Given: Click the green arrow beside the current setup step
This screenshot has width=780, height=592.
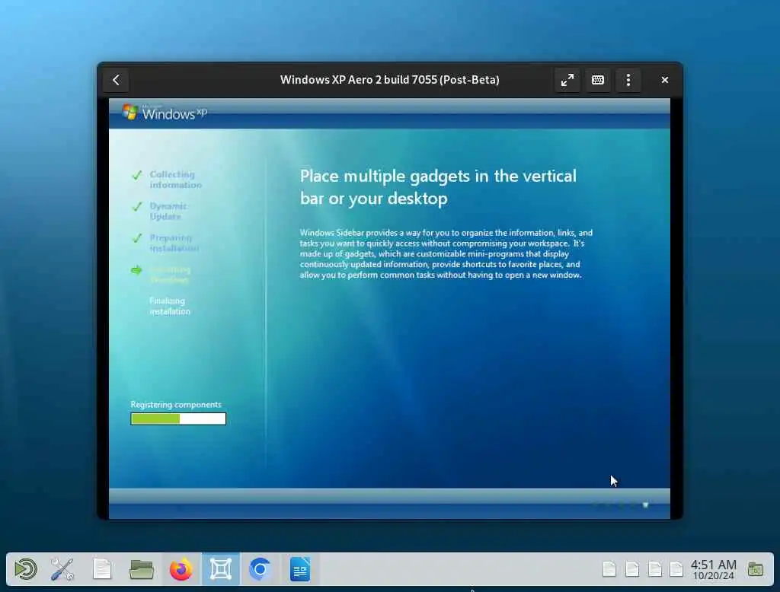Looking at the screenshot, I should pyautogui.click(x=136, y=270).
